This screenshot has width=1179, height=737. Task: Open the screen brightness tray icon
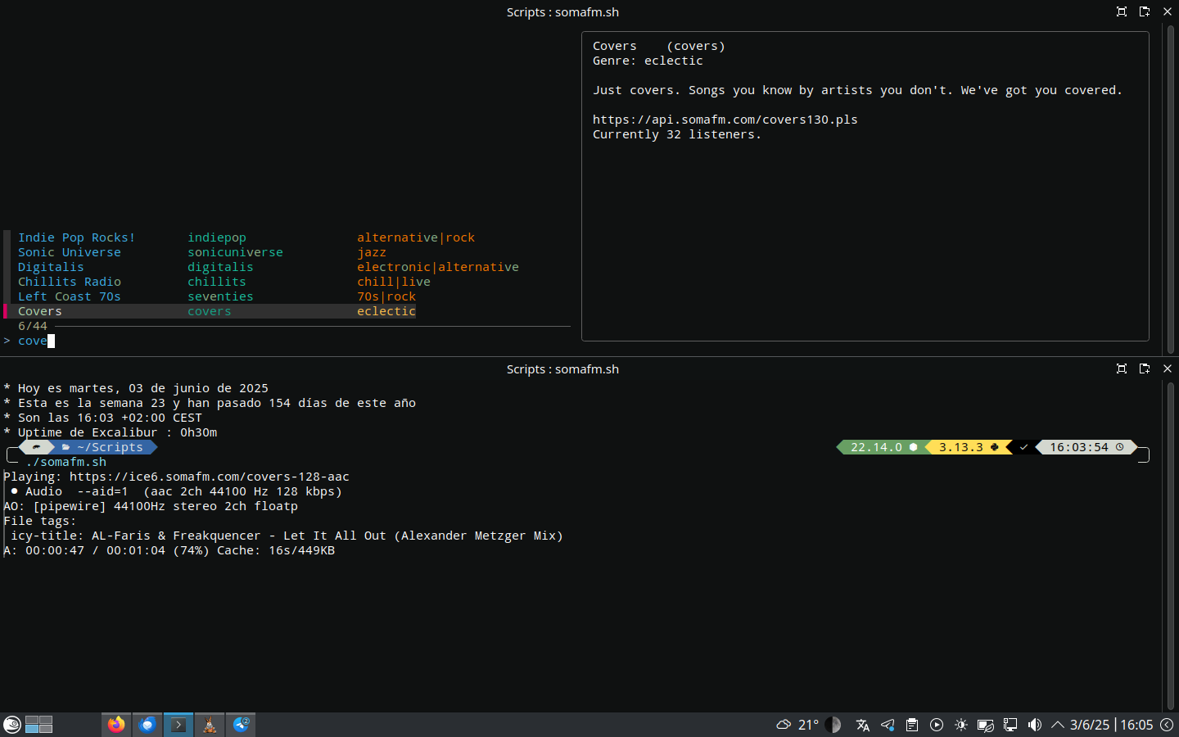(961, 725)
